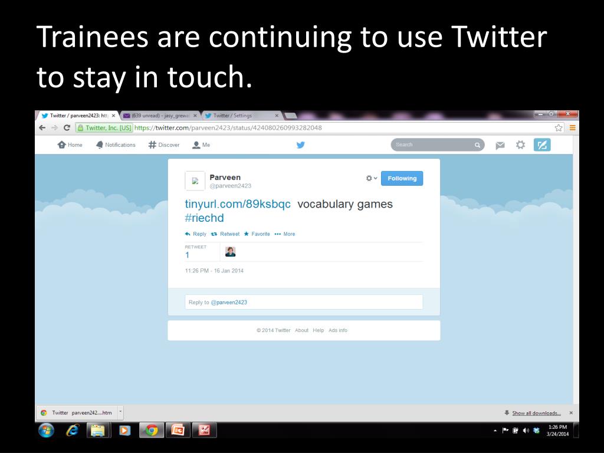Favorite the tweet

pyautogui.click(x=257, y=234)
